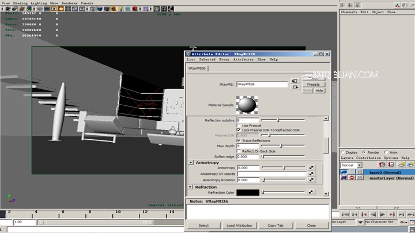Click the attribute editor scroll down arrow
The height and width of the screenshot is (233, 415).
click(x=326, y=194)
